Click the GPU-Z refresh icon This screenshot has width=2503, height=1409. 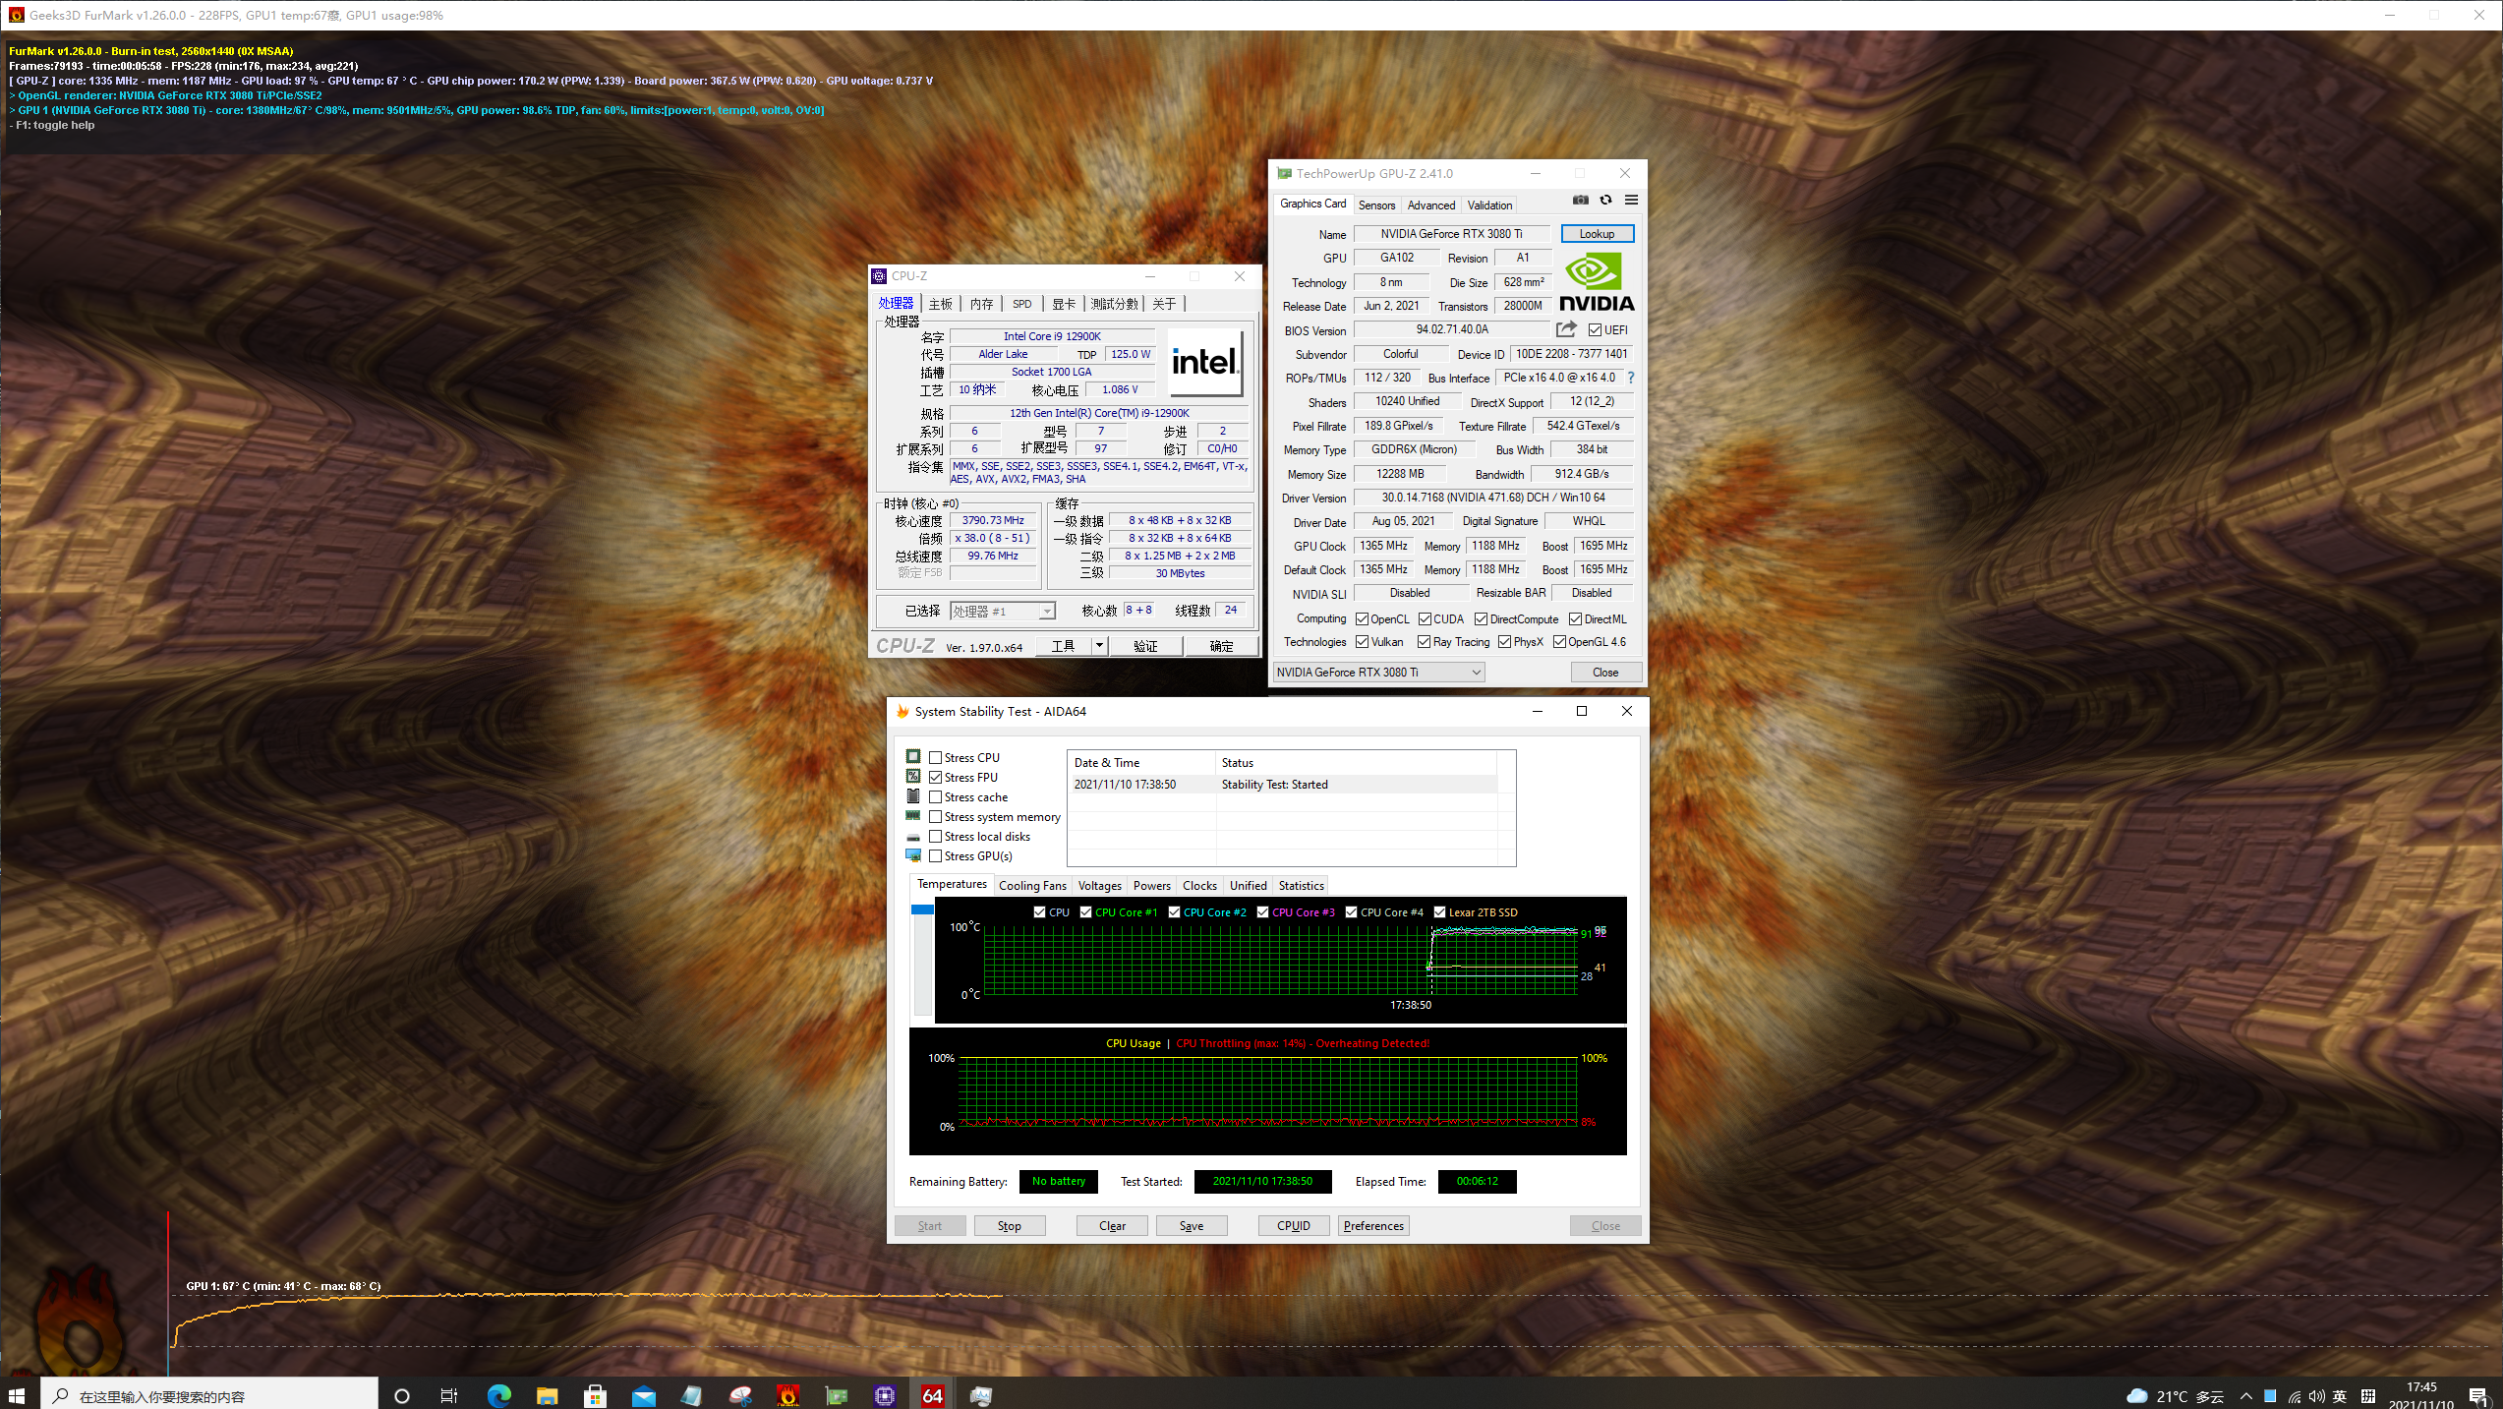click(1605, 201)
